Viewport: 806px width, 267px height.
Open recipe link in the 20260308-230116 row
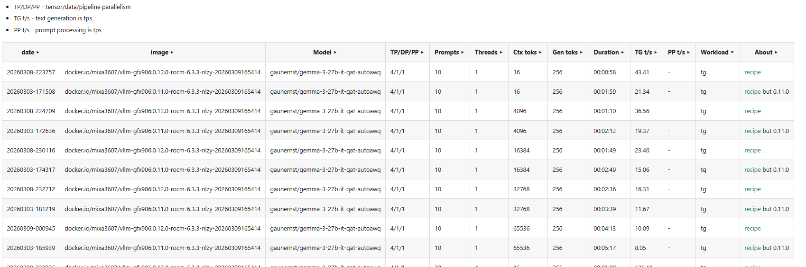(x=752, y=151)
